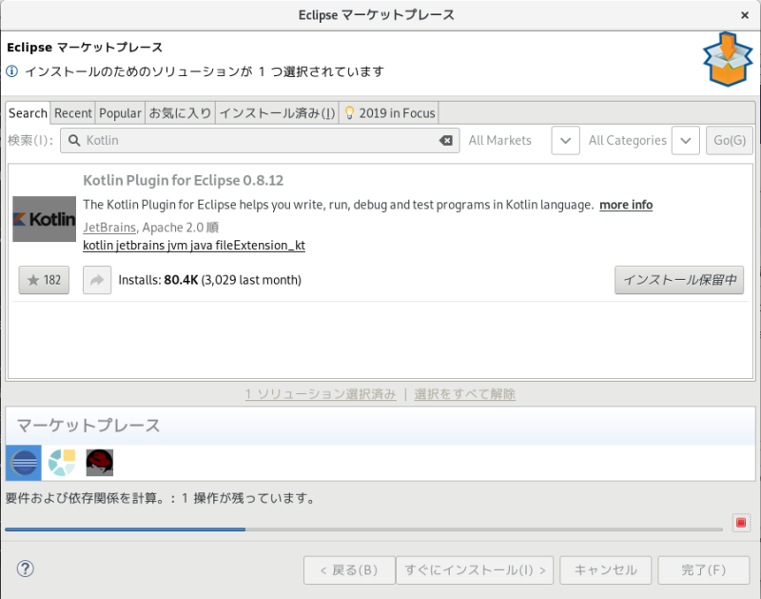This screenshot has width=761, height=599.
Task: Clear the search field text
Action: pyautogui.click(x=445, y=141)
